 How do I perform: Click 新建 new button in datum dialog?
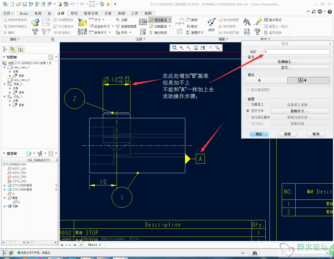tap(288, 134)
